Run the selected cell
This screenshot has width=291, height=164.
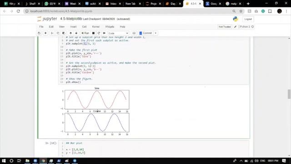click(x=85, y=33)
